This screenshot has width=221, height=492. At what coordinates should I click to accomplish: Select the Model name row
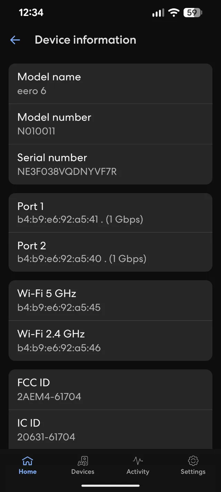pyautogui.click(x=110, y=83)
